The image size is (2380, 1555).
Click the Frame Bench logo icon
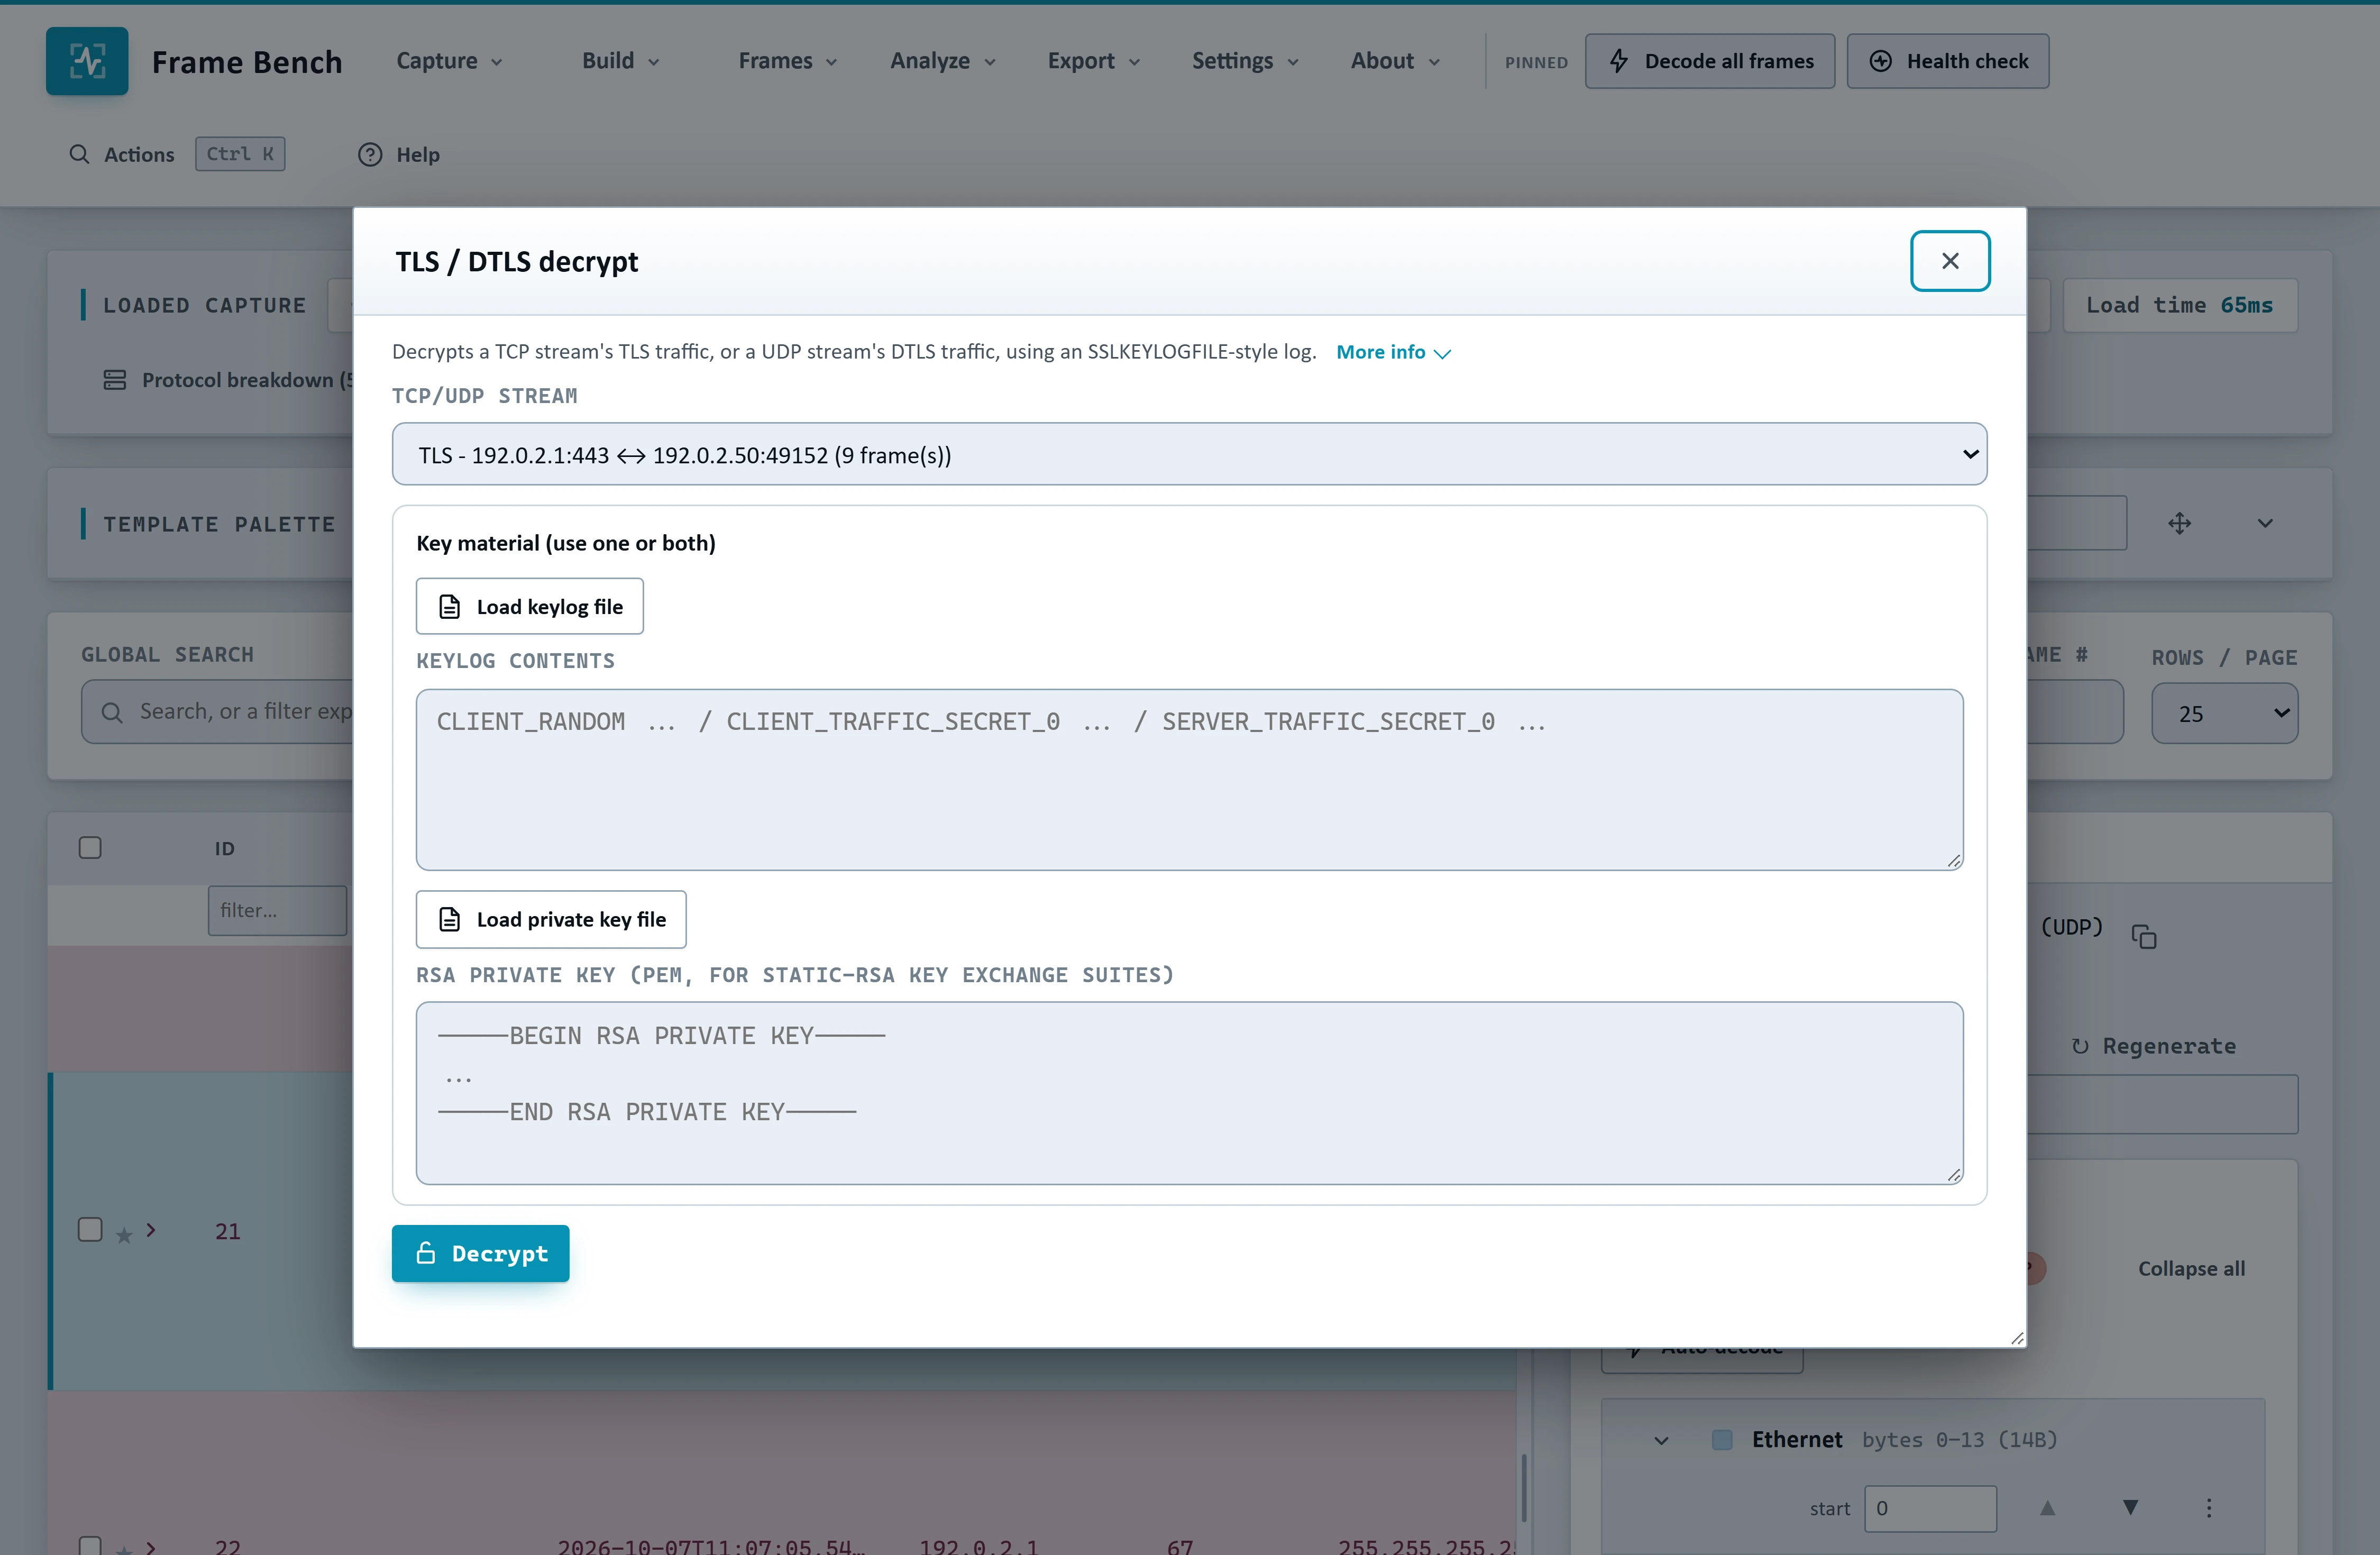(87, 61)
